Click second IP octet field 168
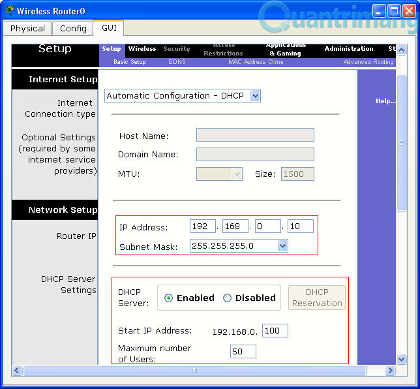This screenshot has width=420, height=389. tap(235, 226)
